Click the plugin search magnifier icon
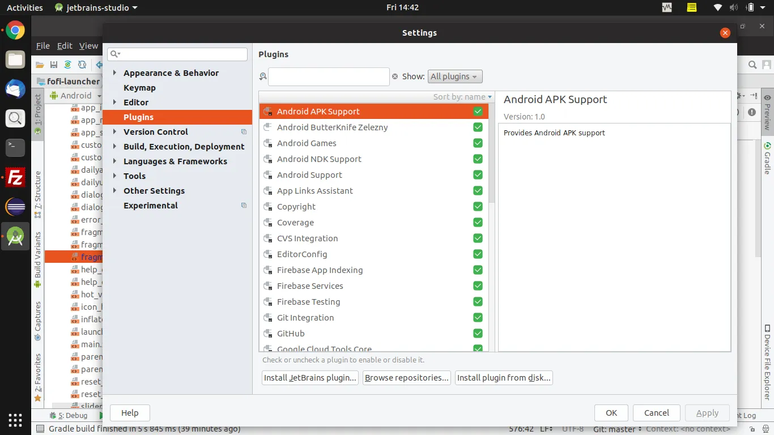The image size is (774, 435). 263,76
